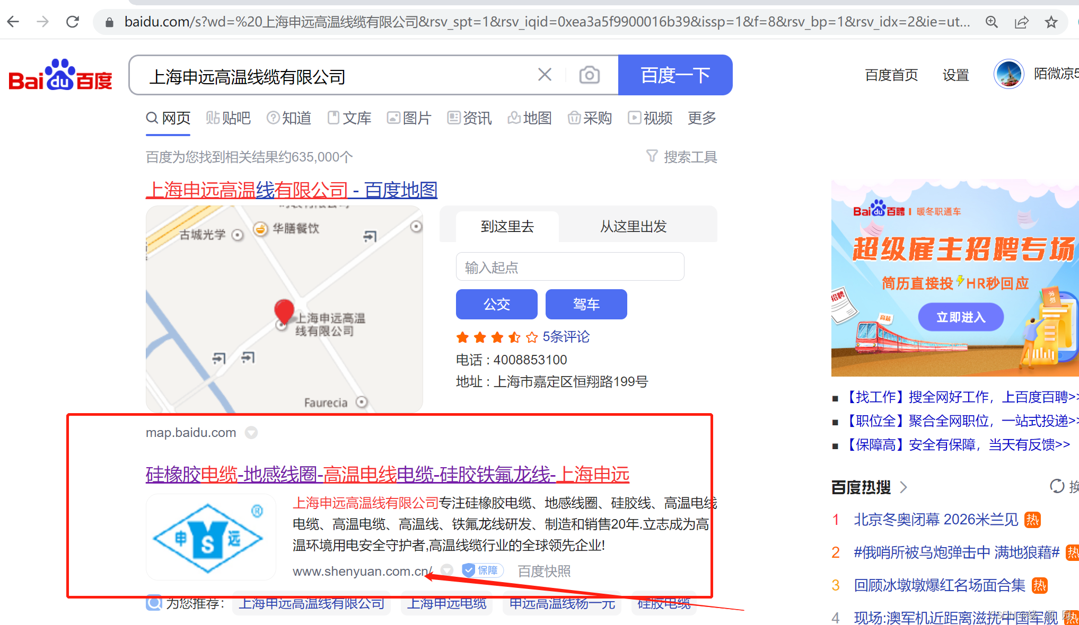Go forward using the browser forward arrow
The image size is (1079, 625).
pos(43,22)
